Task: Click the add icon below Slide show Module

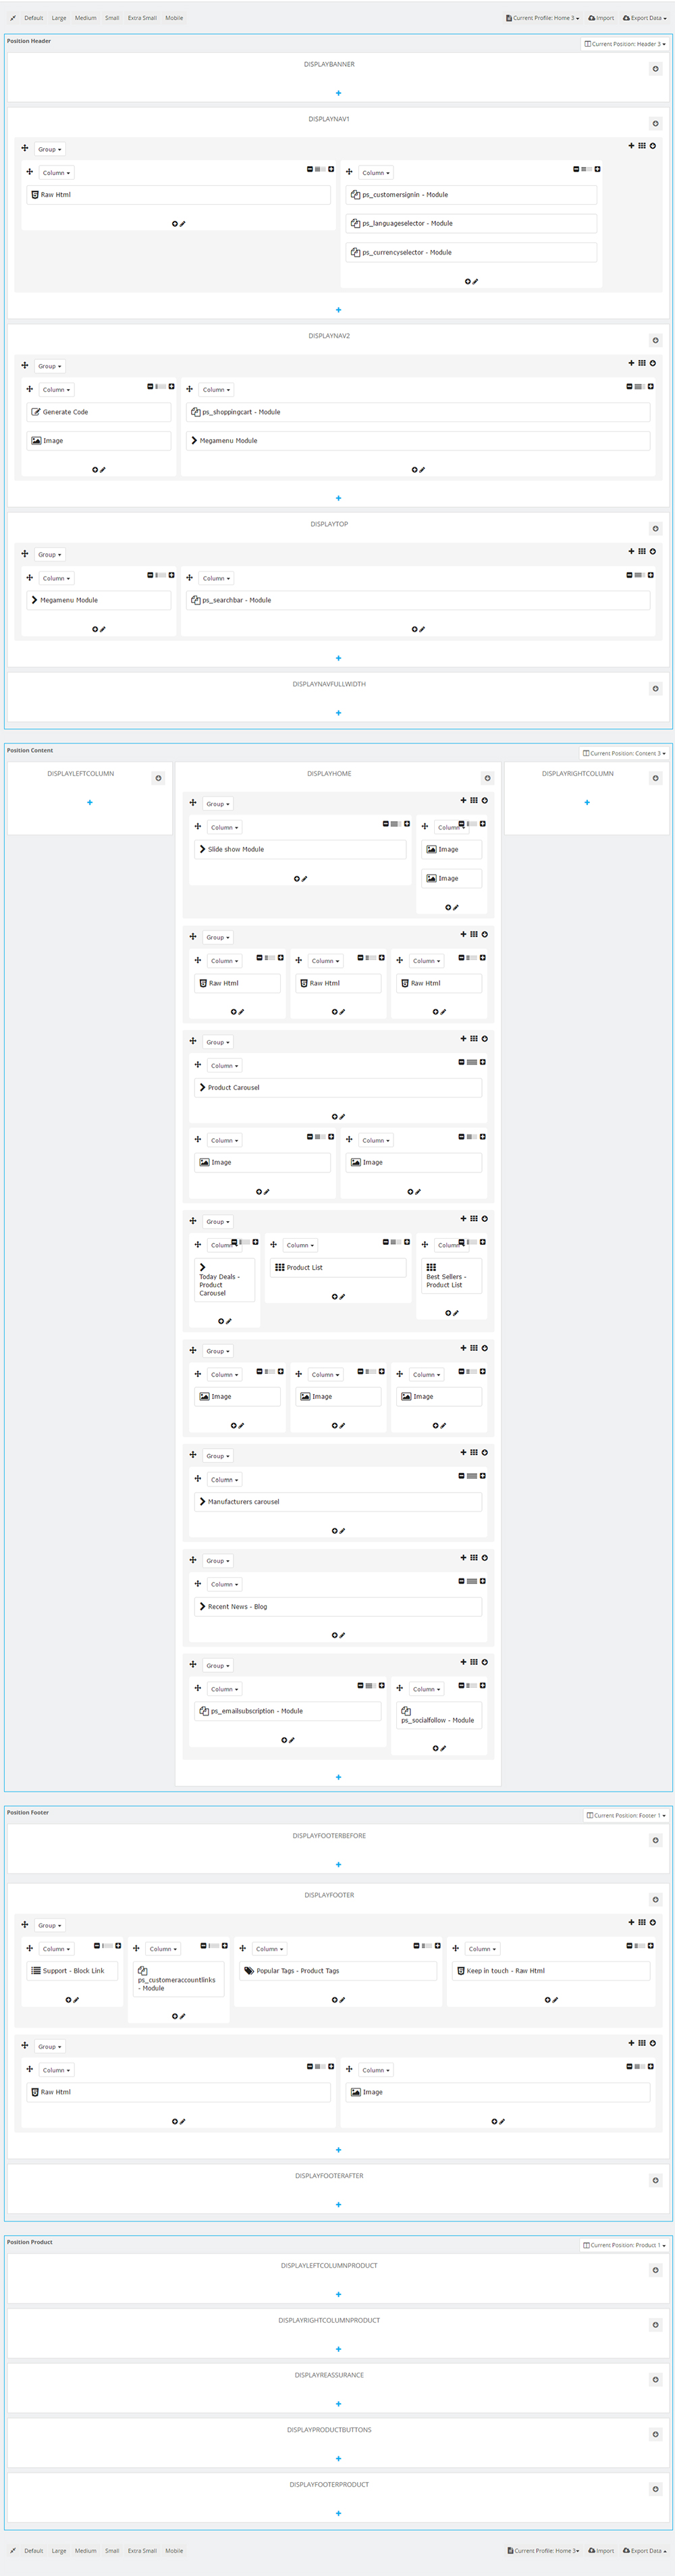Action: pos(297,879)
